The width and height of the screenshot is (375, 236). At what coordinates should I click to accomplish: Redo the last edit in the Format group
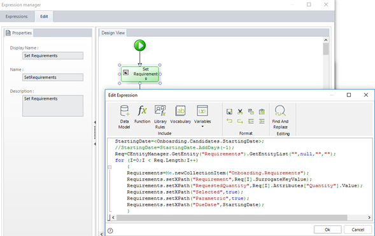pos(240,121)
